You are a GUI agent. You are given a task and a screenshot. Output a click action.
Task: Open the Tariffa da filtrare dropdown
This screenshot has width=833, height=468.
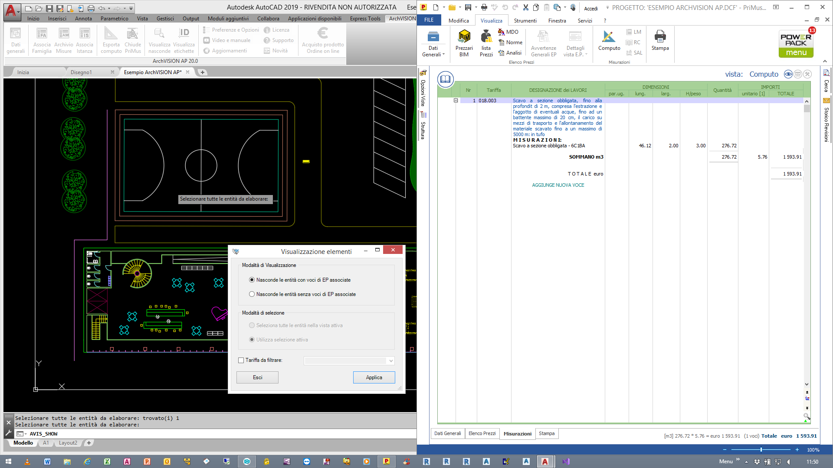tap(390, 361)
